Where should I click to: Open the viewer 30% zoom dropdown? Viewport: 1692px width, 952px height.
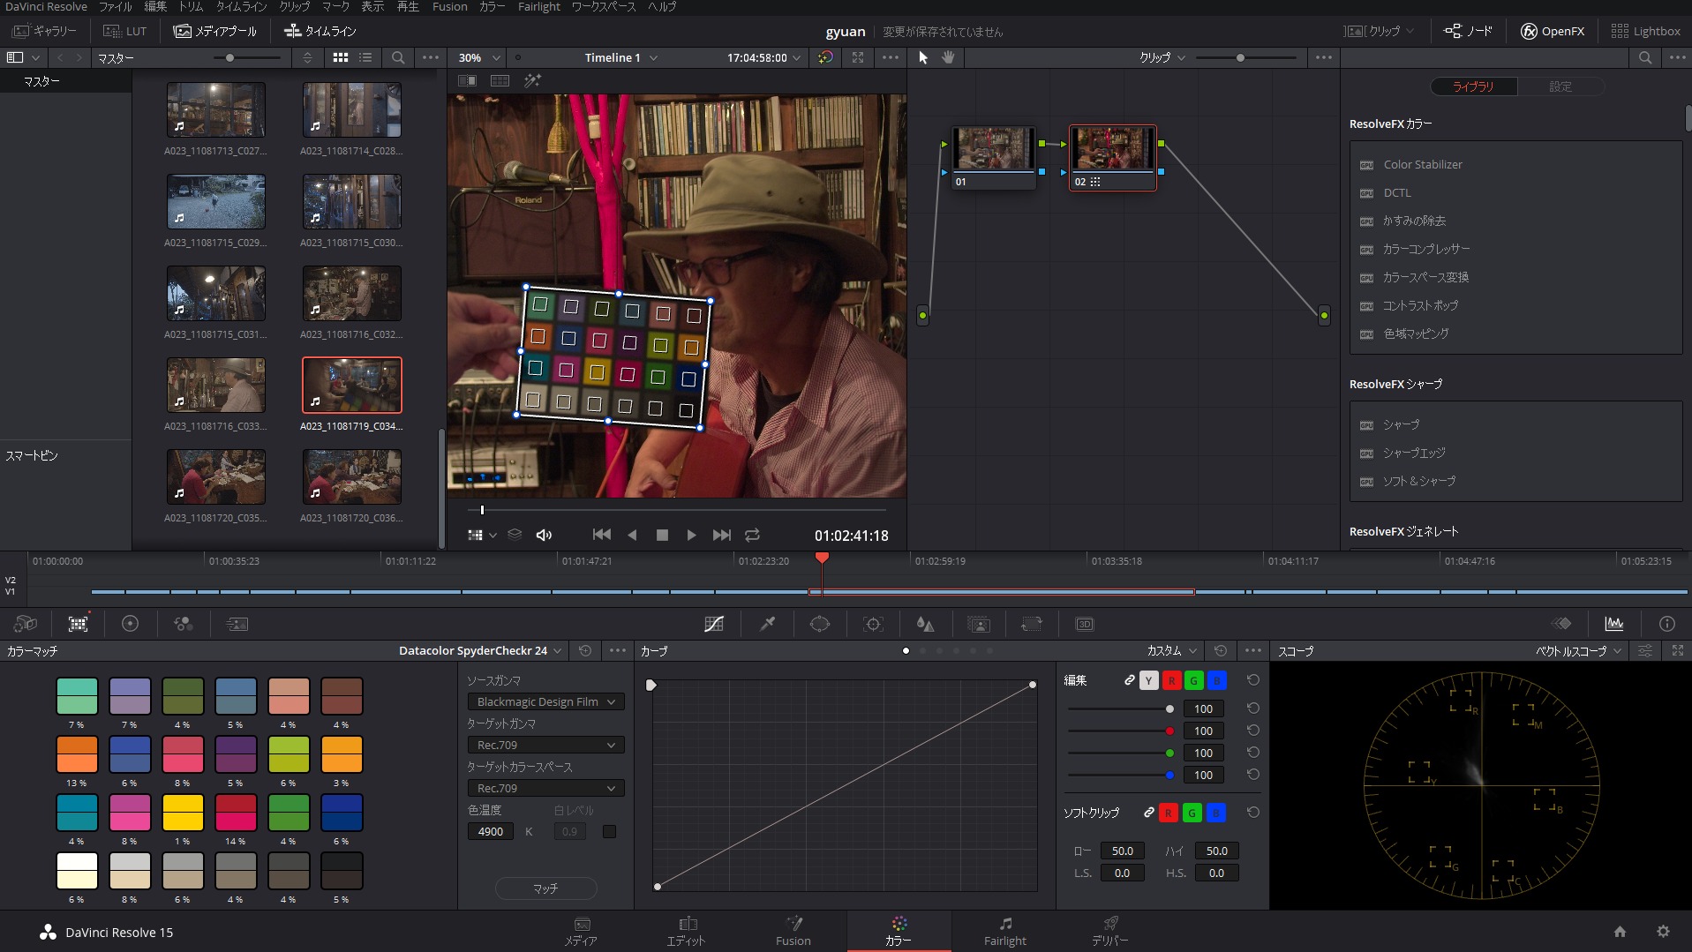[x=479, y=57]
